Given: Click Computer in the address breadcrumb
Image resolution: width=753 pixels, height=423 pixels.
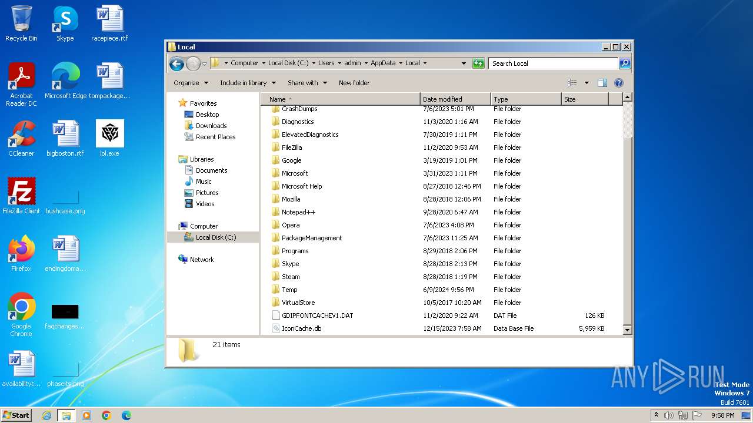Looking at the screenshot, I should click(x=244, y=63).
